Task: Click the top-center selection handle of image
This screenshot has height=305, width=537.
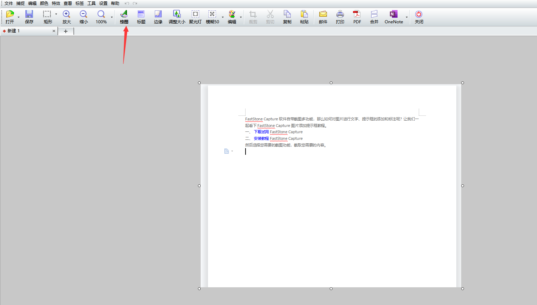Action: [331, 83]
